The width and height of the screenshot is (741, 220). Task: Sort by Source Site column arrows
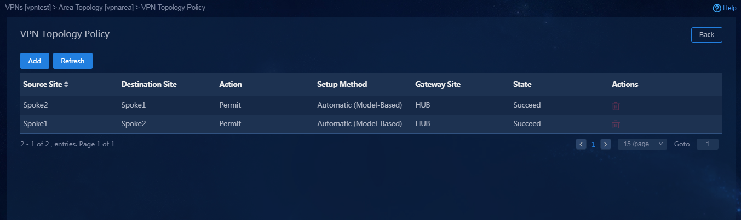66,85
